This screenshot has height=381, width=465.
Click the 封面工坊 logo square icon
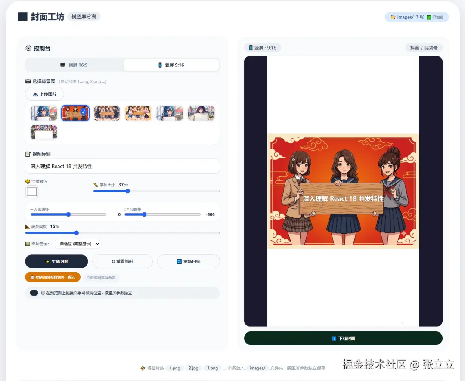pos(22,17)
